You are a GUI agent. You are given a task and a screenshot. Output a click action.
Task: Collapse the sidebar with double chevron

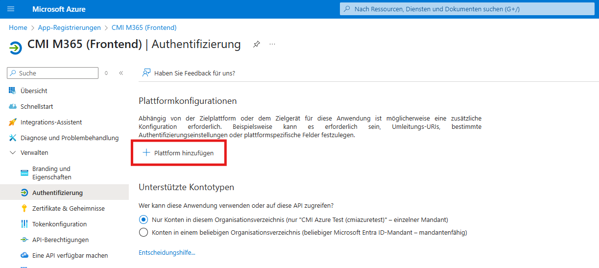121,73
